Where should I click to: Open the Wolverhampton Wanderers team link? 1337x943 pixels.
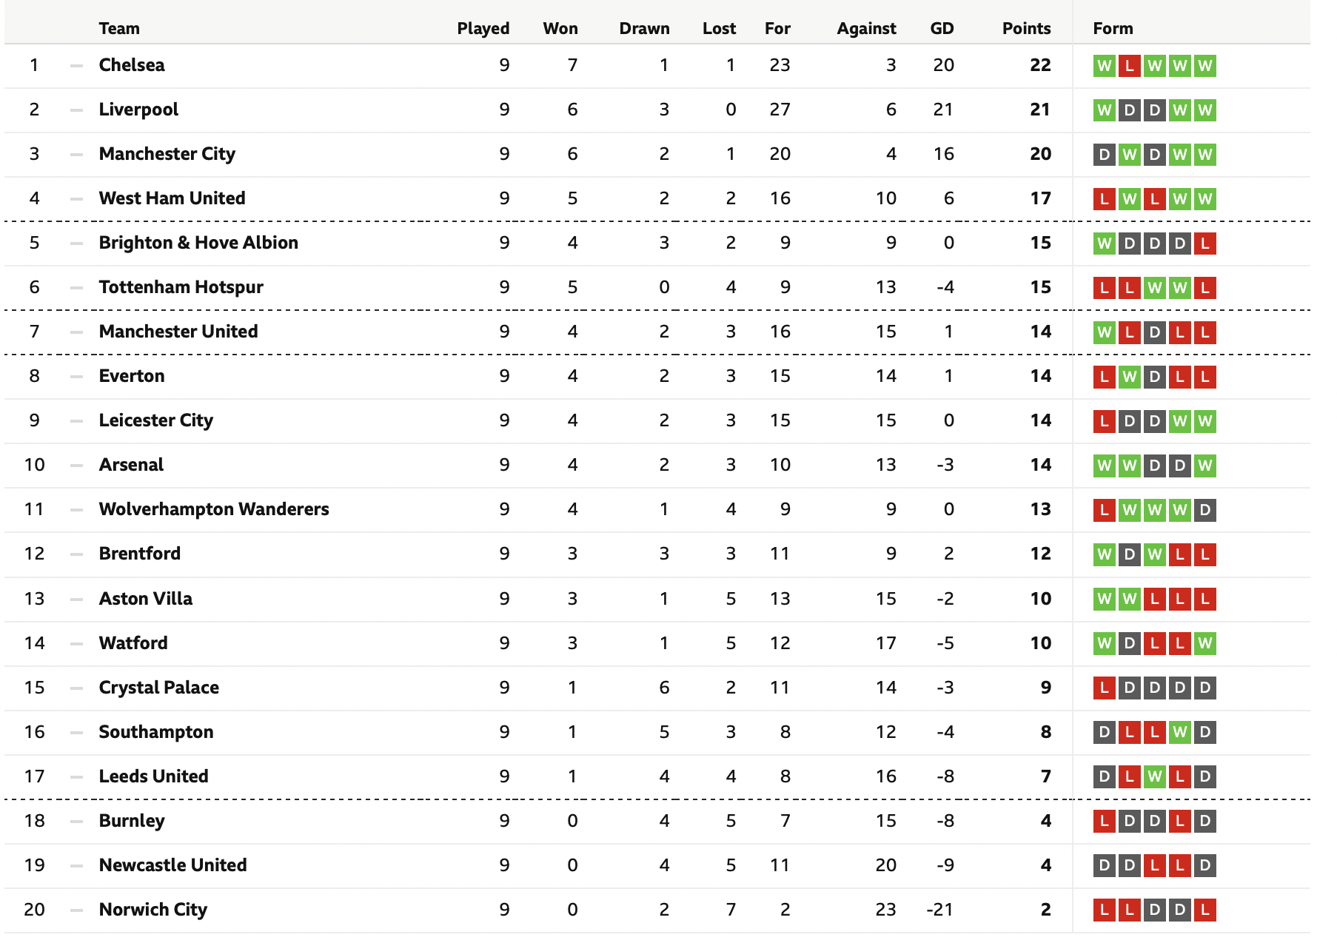[x=214, y=509]
